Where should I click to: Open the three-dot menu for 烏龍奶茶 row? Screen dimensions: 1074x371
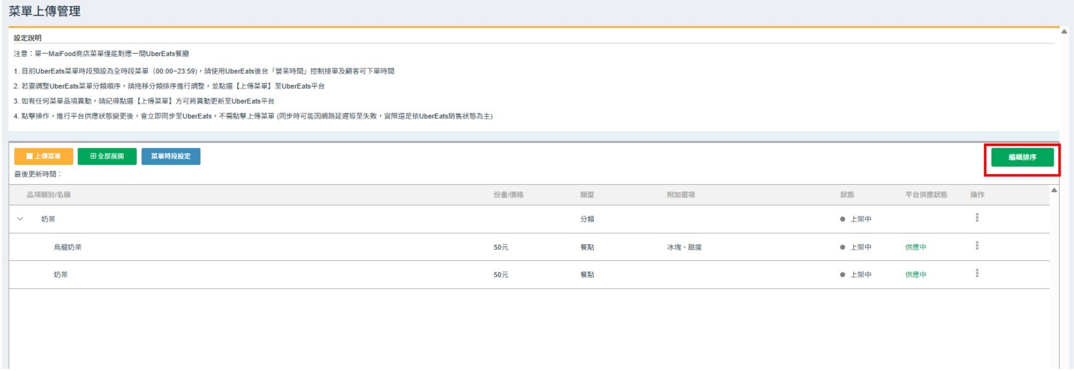coord(977,246)
